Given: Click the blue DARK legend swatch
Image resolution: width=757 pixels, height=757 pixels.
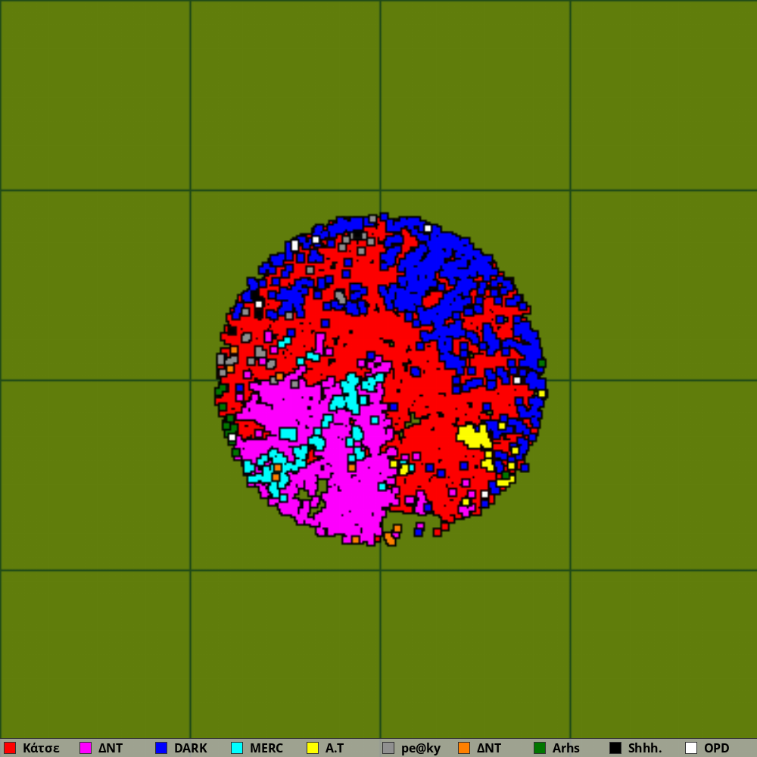Looking at the screenshot, I should pyautogui.click(x=161, y=748).
